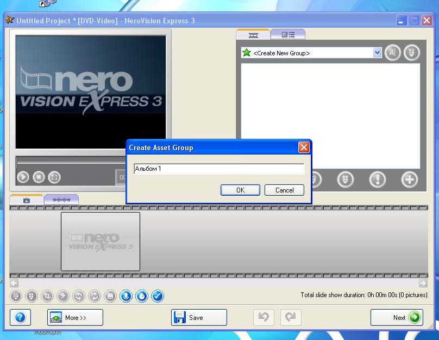Image resolution: width=439 pixels, height=340 pixels.
Task: Proceed with the Next button
Action: [397, 317]
